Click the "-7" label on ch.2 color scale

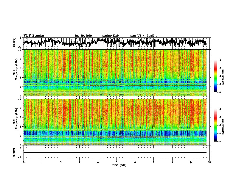pos(220,141)
